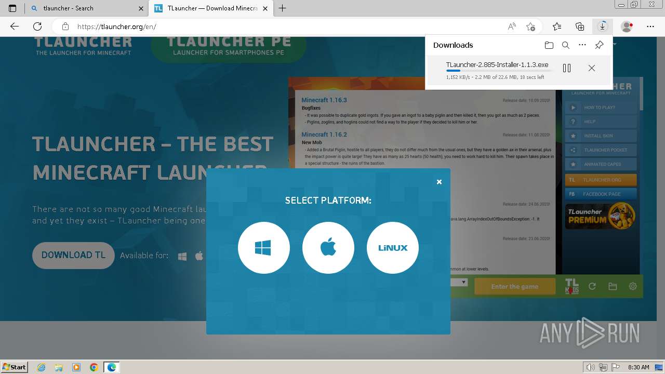The image size is (665, 374).
Task: Open browser Collections icon
Action: coord(580,26)
